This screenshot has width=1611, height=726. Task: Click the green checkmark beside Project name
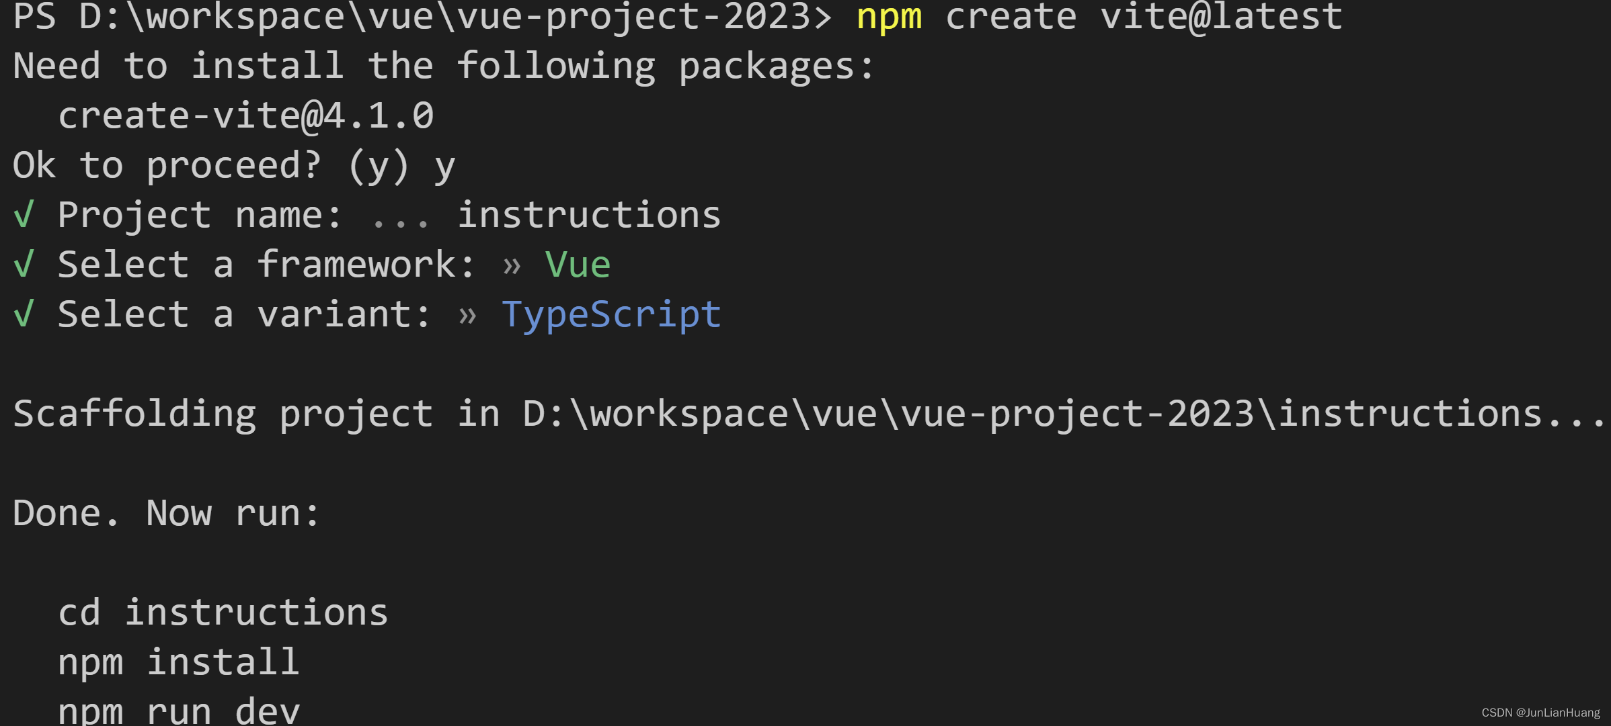pos(24,216)
